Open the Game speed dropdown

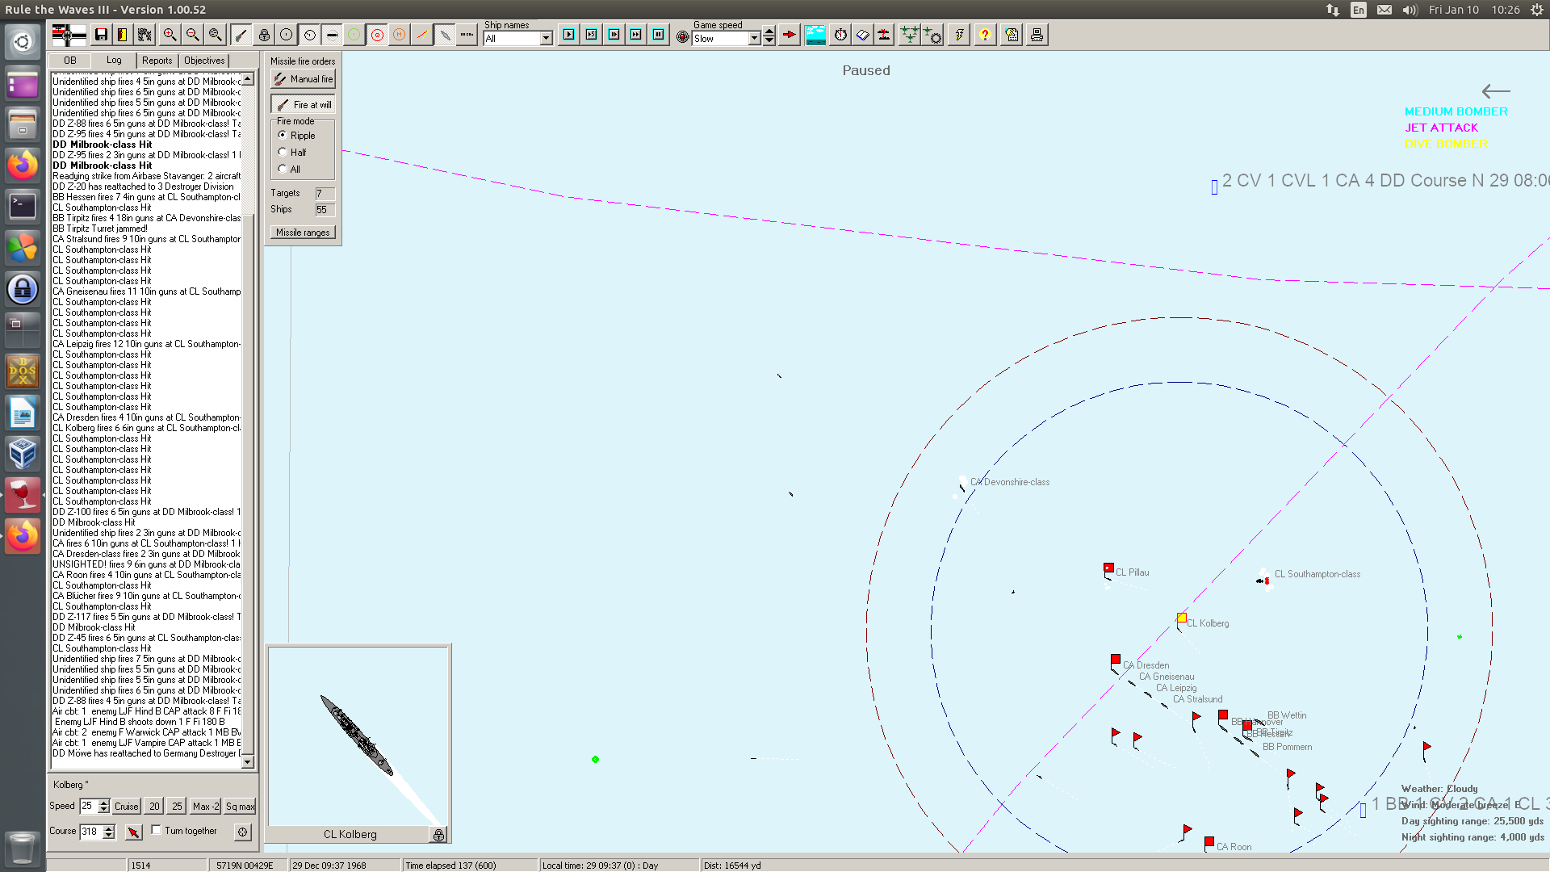point(754,38)
